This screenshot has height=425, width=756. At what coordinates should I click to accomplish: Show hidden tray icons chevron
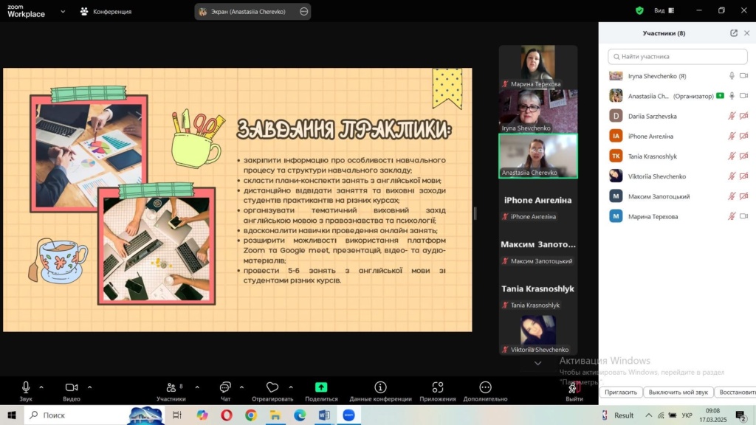pyautogui.click(x=648, y=415)
